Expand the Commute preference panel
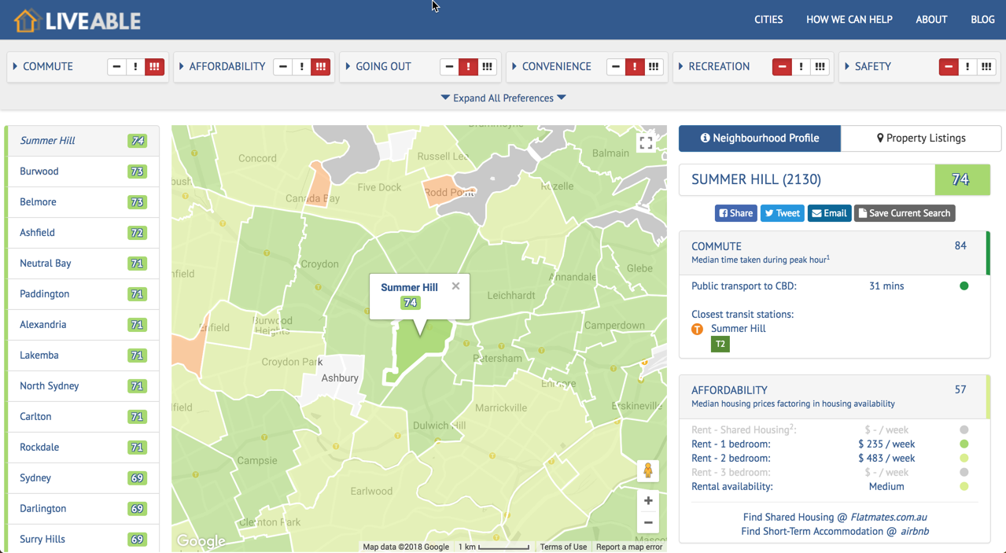The height and width of the screenshot is (553, 1006). (43, 67)
